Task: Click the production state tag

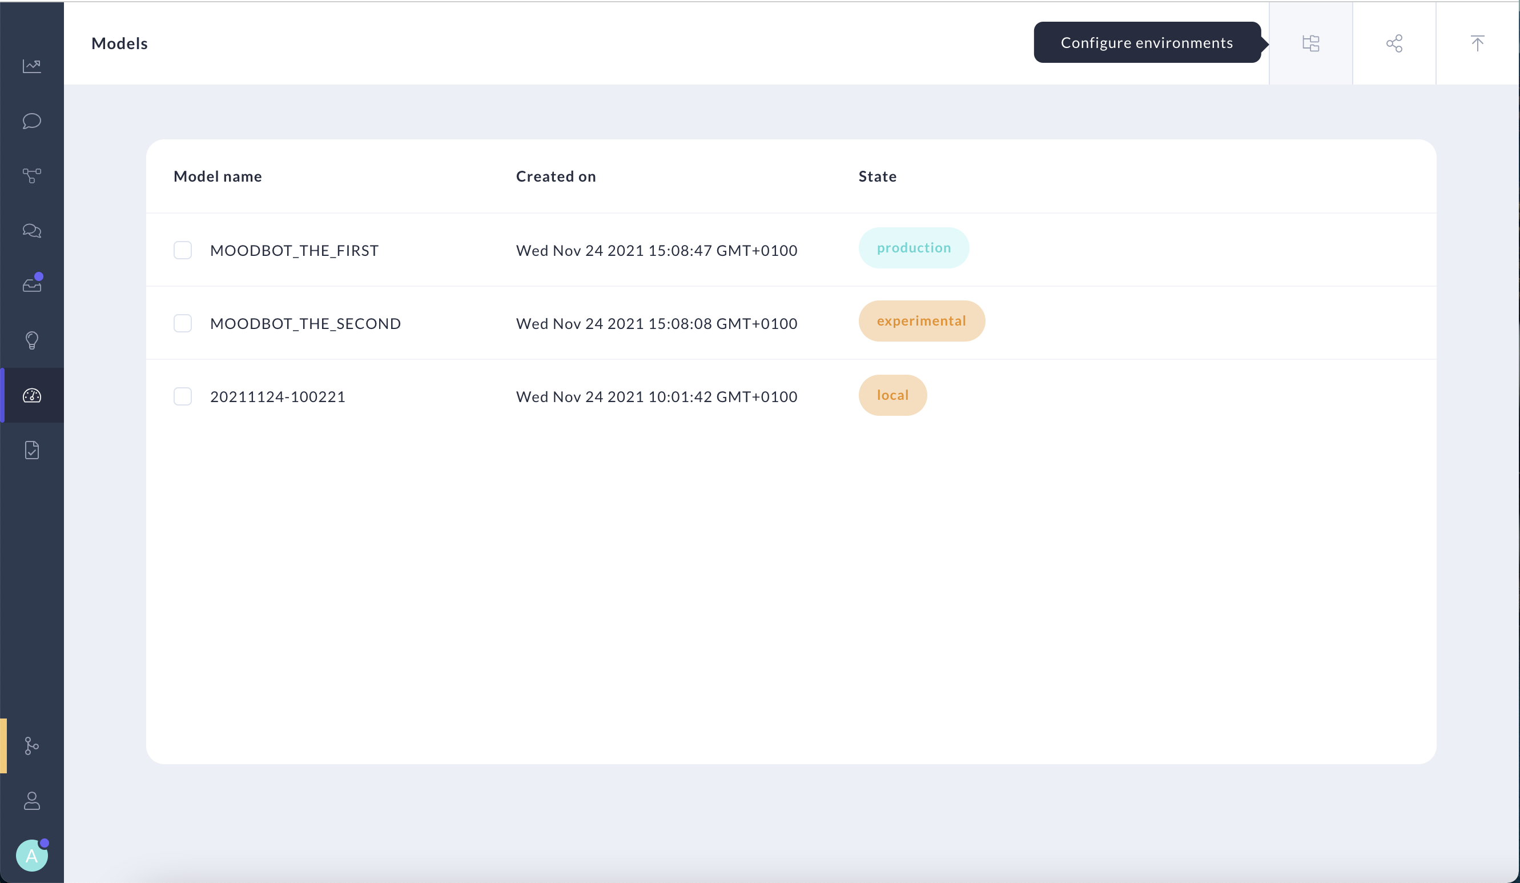Action: click(913, 248)
